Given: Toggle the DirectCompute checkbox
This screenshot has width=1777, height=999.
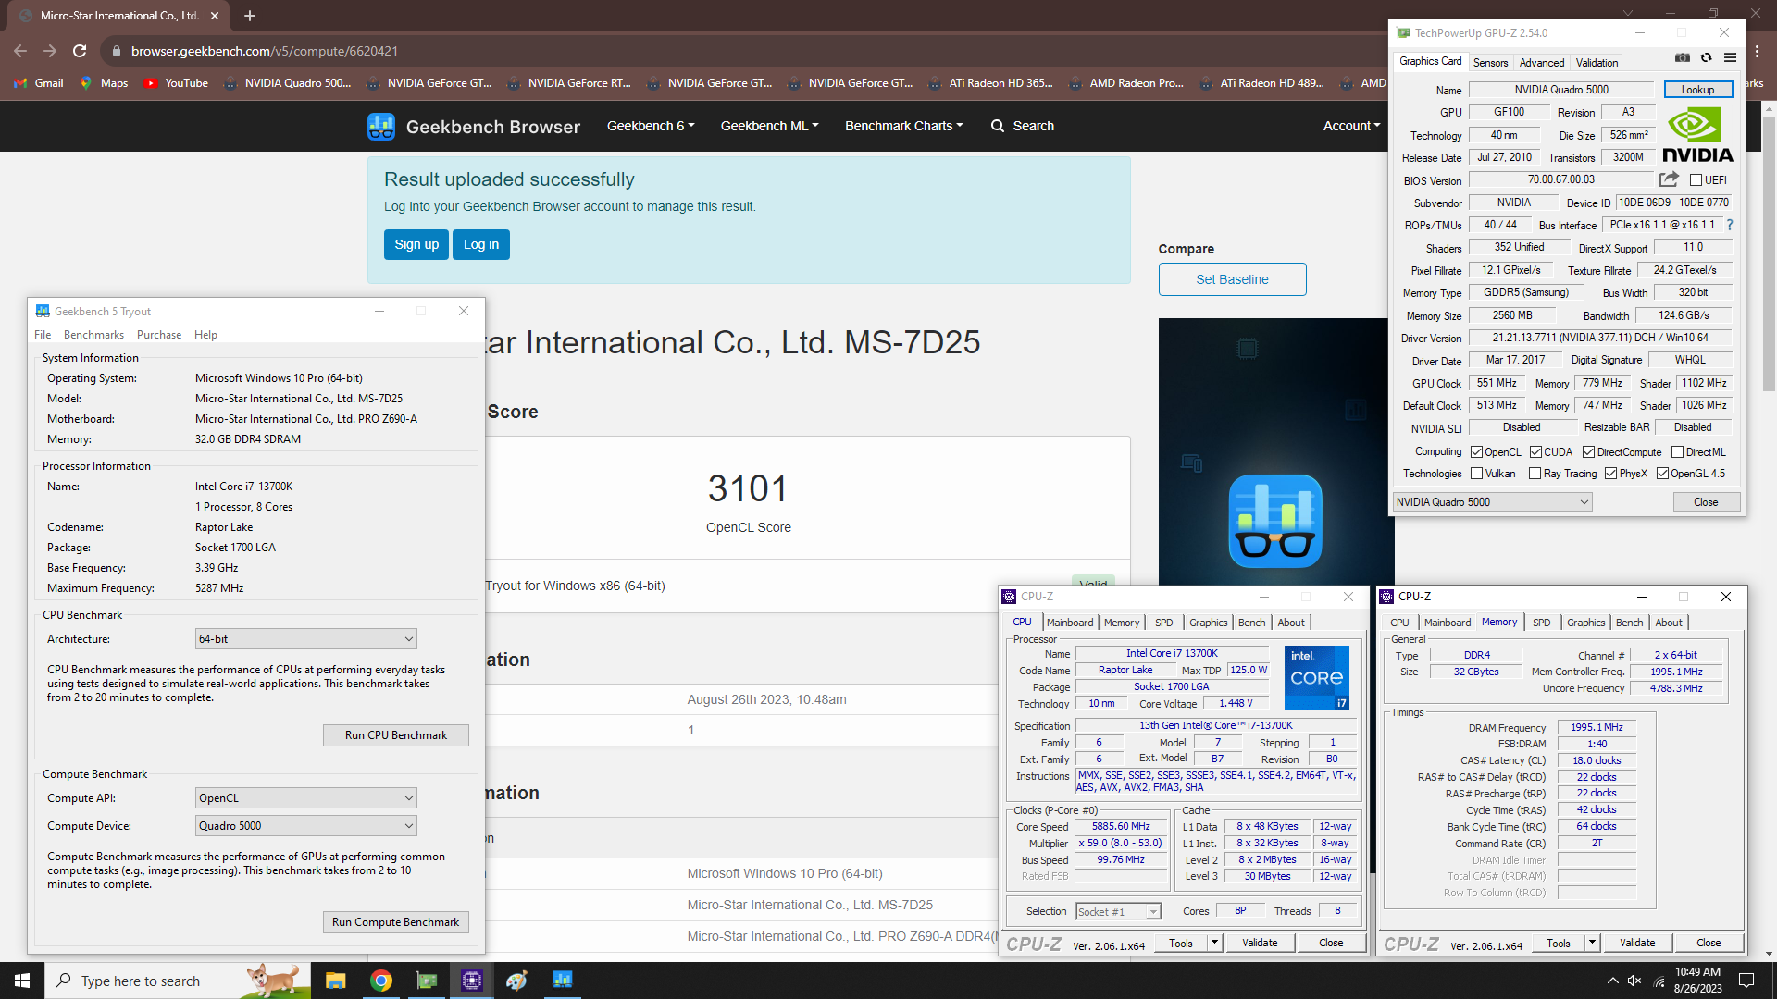Looking at the screenshot, I should click(x=1588, y=452).
